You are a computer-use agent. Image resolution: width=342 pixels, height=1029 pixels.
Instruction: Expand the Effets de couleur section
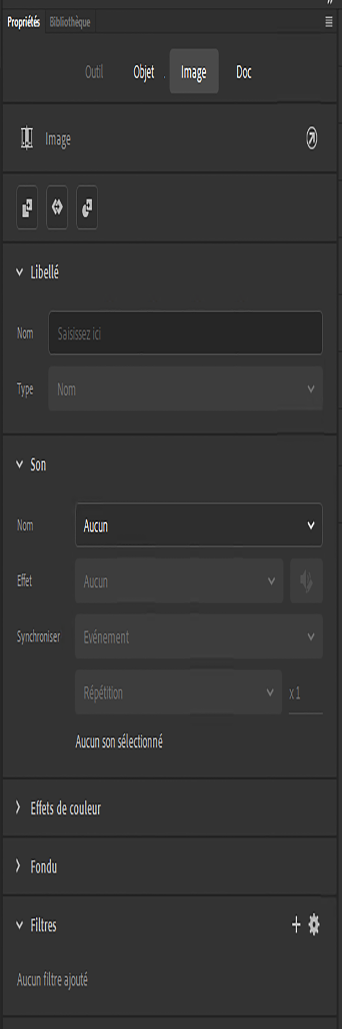pos(18,808)
